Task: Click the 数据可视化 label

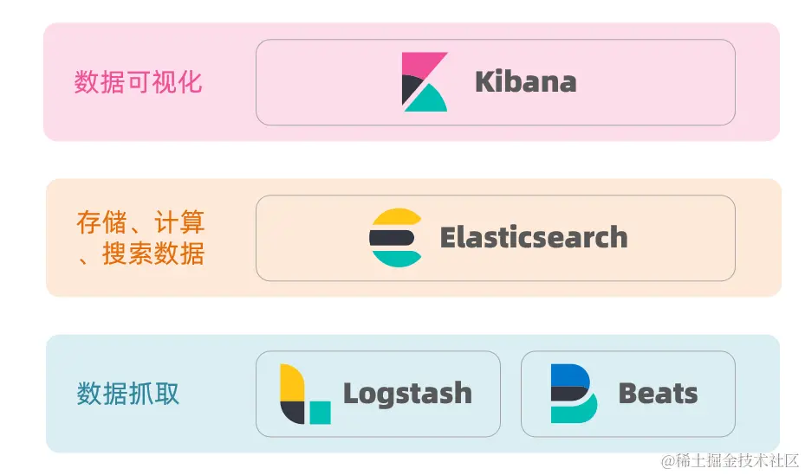Action: pyautogui.click(x=139, y=82)
